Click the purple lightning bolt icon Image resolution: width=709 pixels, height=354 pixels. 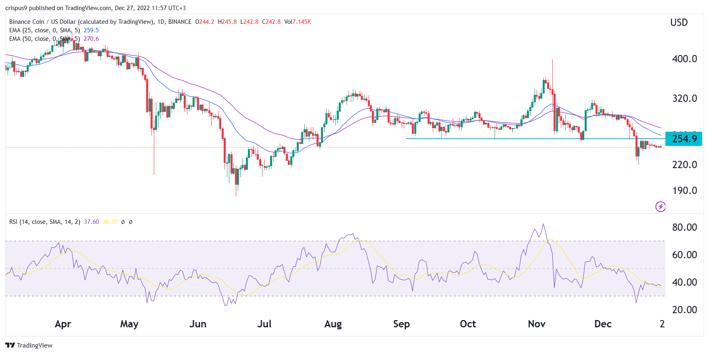tap(660, 207)
